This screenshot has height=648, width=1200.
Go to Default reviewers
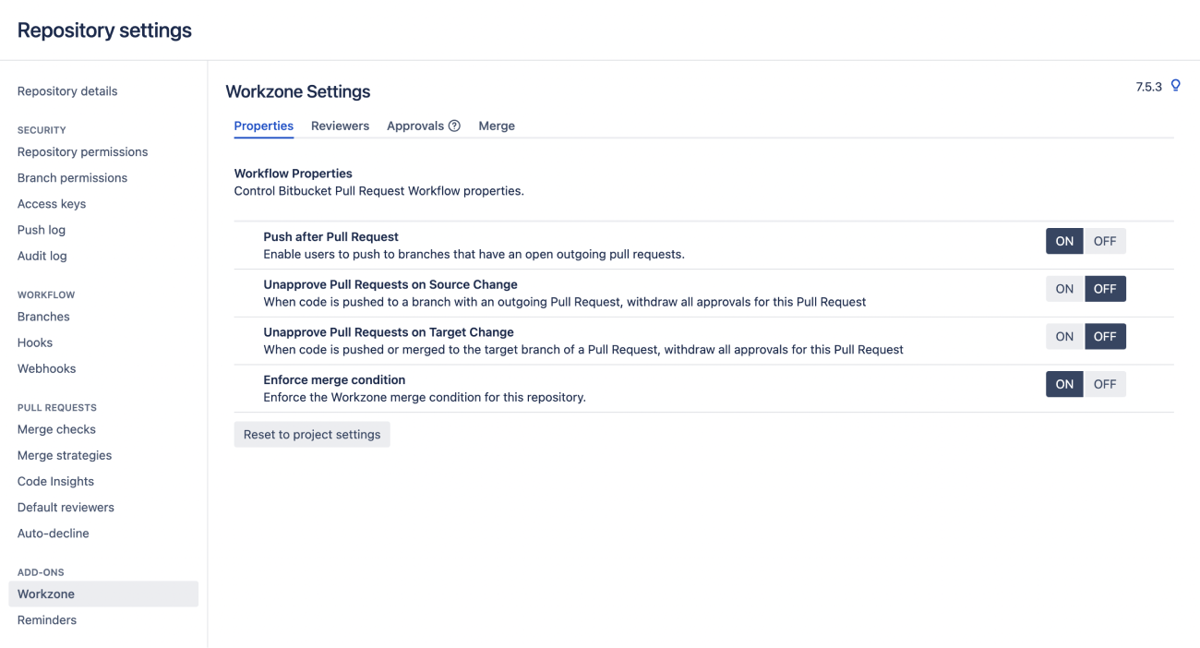[66, 507]
